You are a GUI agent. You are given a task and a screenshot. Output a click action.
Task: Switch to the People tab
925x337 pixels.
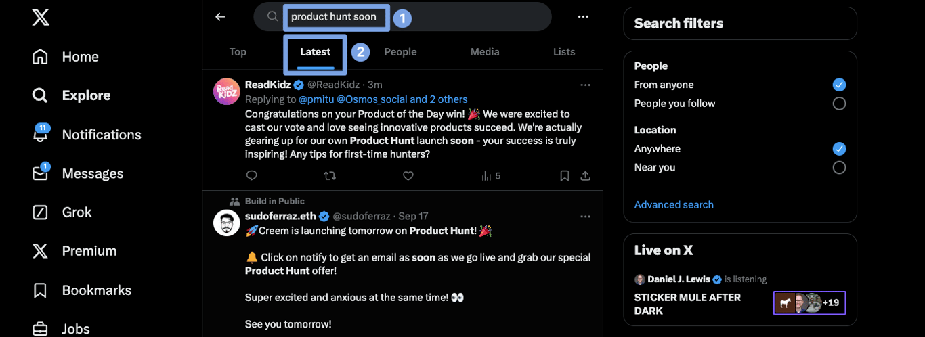point(400,52)
